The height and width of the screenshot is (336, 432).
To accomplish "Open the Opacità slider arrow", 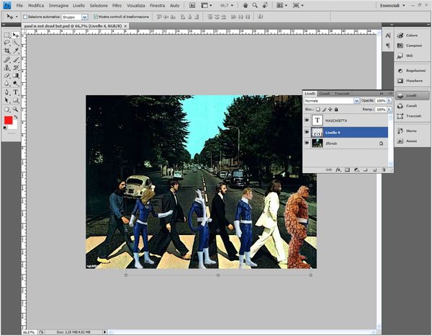I will [390, 101].
